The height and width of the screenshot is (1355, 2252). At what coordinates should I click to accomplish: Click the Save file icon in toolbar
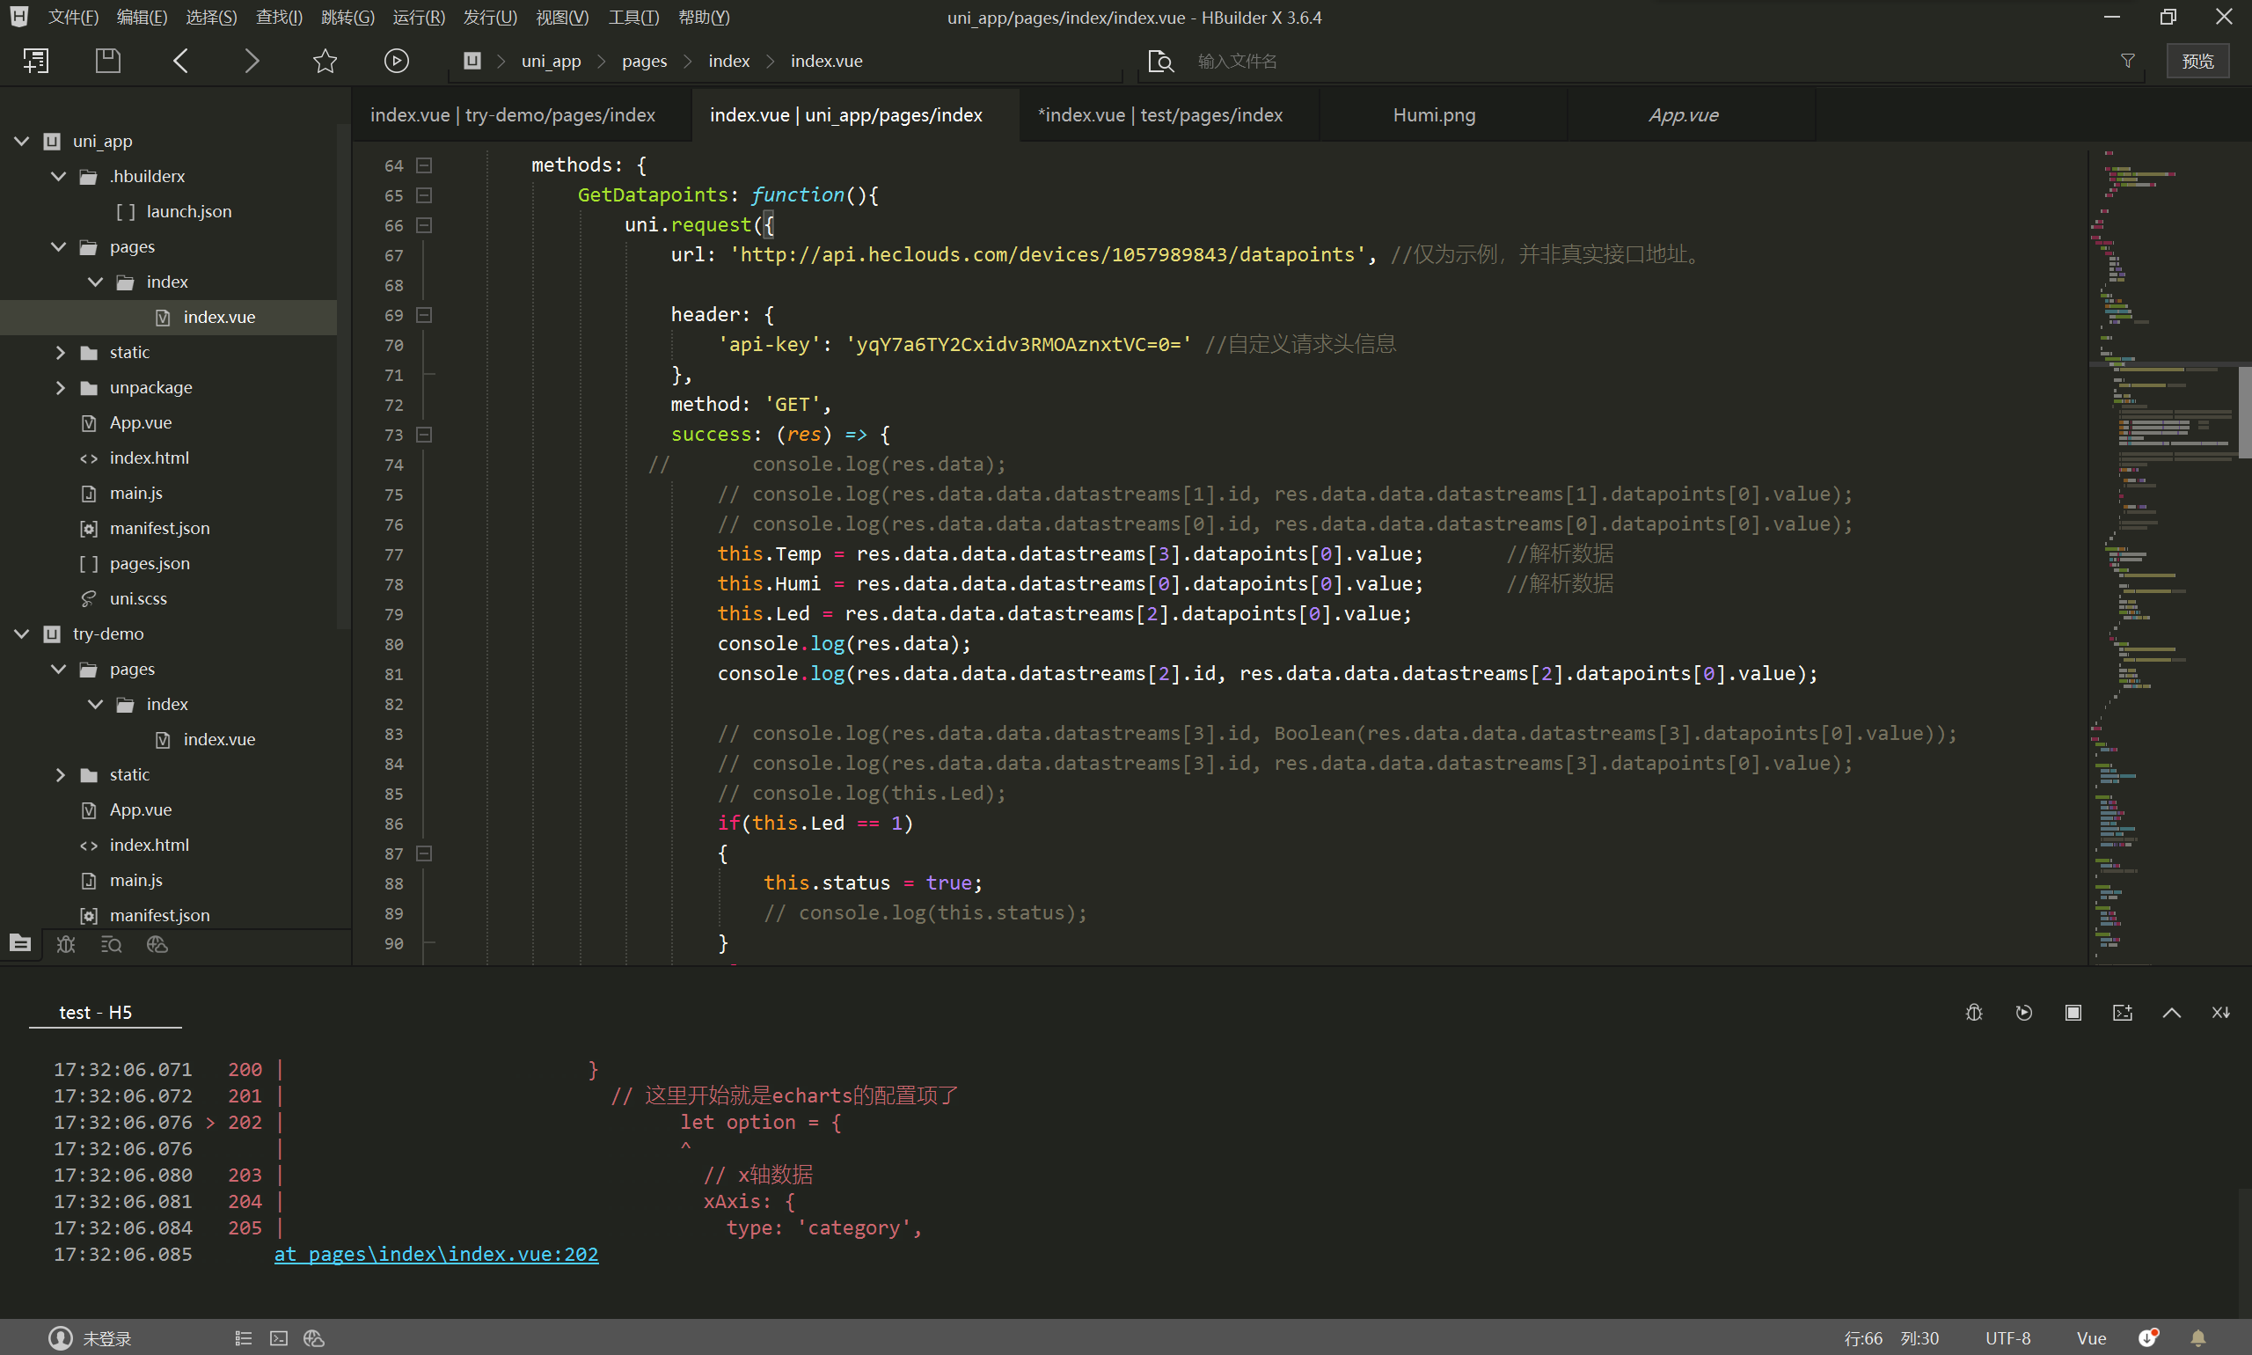(107, 62)
